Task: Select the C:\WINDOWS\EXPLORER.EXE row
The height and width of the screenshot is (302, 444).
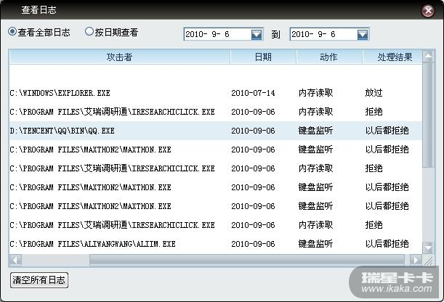Action: coord(216,93)
